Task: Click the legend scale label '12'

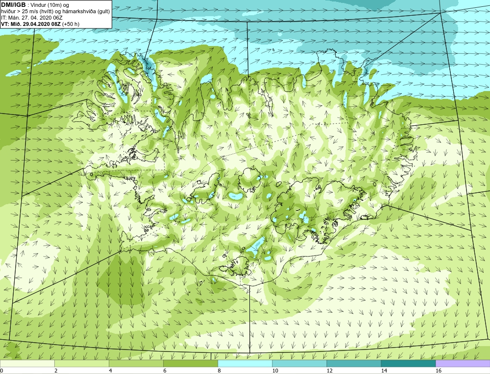Action: (329, 371)
